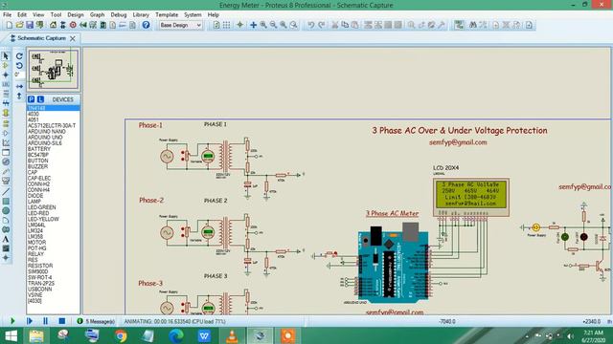Close the Schematic Capture tab
The height and width of the screenshot is (344, 613).
click(73, 38)
